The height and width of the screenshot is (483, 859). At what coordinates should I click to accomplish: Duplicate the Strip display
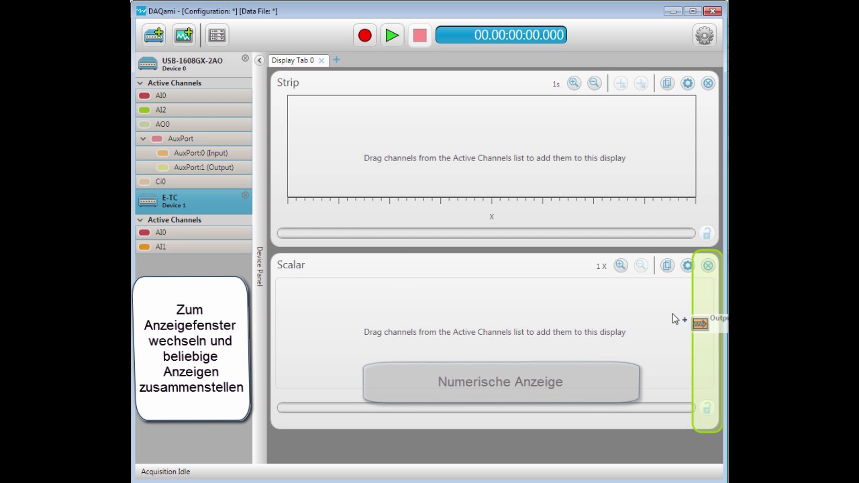click(667, 83)
